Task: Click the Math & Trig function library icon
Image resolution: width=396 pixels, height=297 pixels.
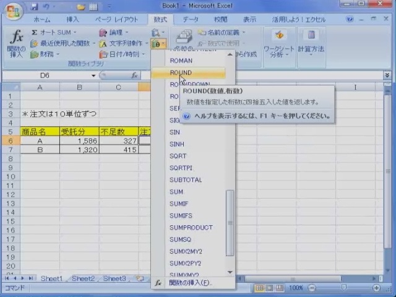Action: pos(158,44)
